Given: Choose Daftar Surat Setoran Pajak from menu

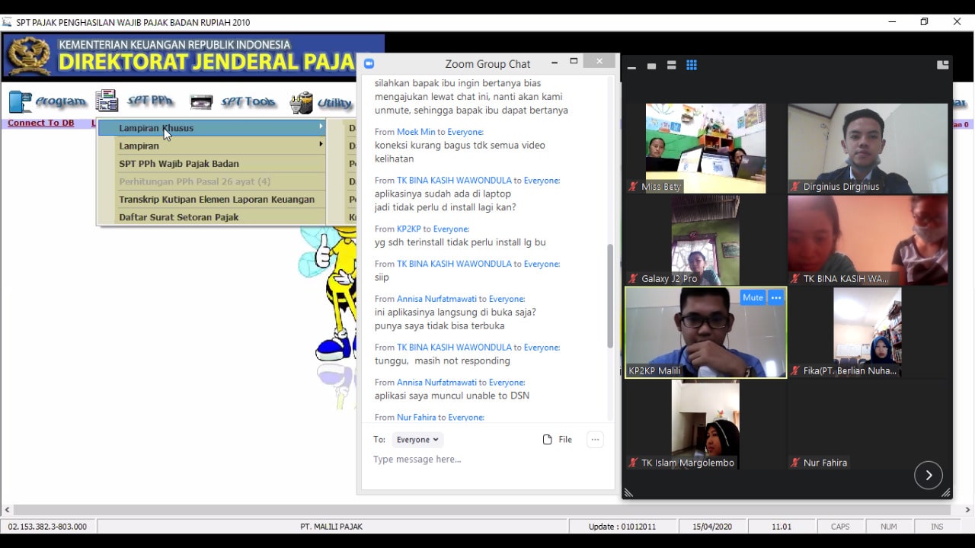Looking at the screenshot, I should (179, 217).
